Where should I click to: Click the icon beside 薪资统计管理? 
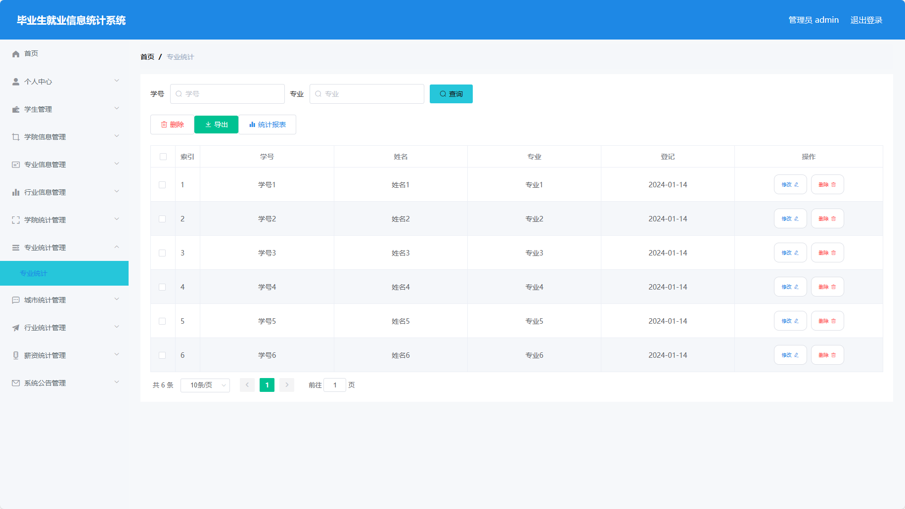[16, 355]
